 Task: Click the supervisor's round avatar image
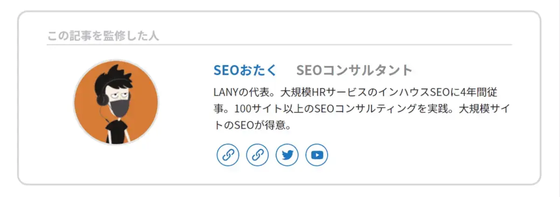(x=116, y=102)
